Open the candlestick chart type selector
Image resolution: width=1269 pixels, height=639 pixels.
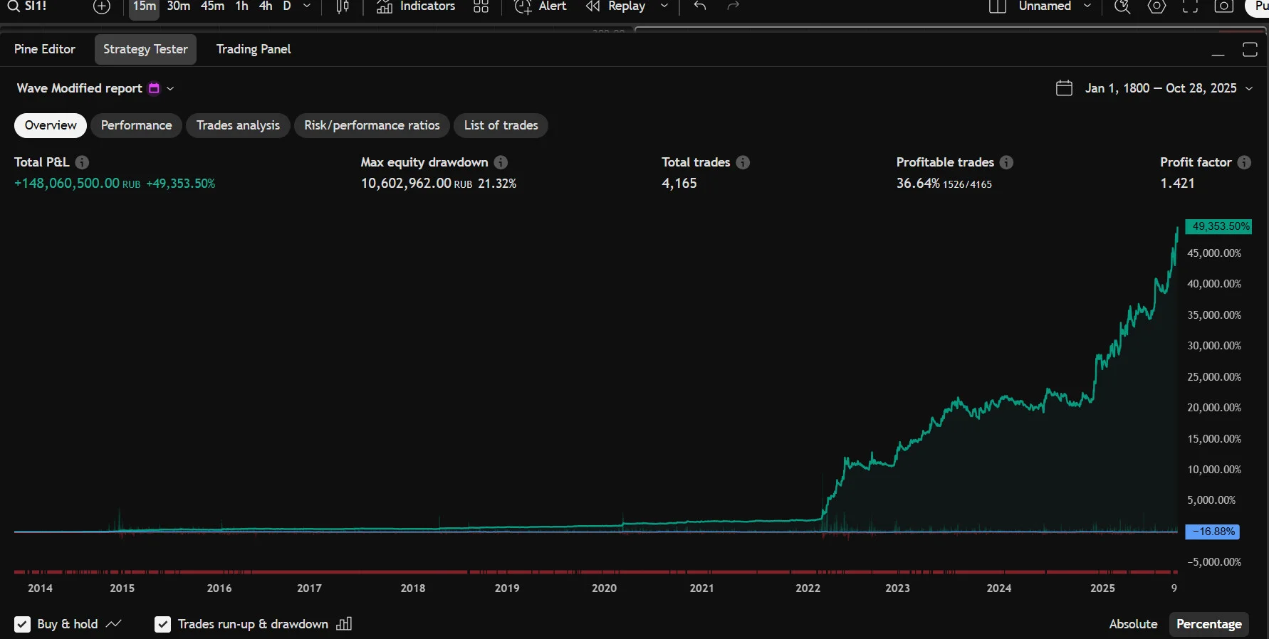click(343, 7)
